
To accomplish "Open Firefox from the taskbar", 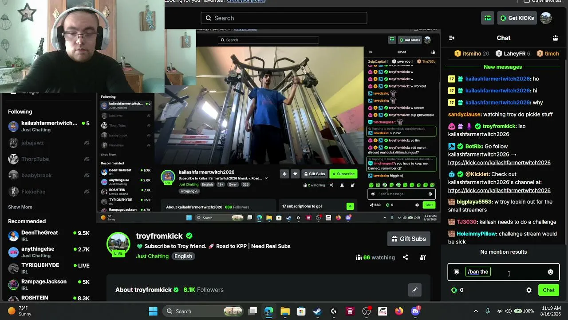I will [x=399, y=311].
